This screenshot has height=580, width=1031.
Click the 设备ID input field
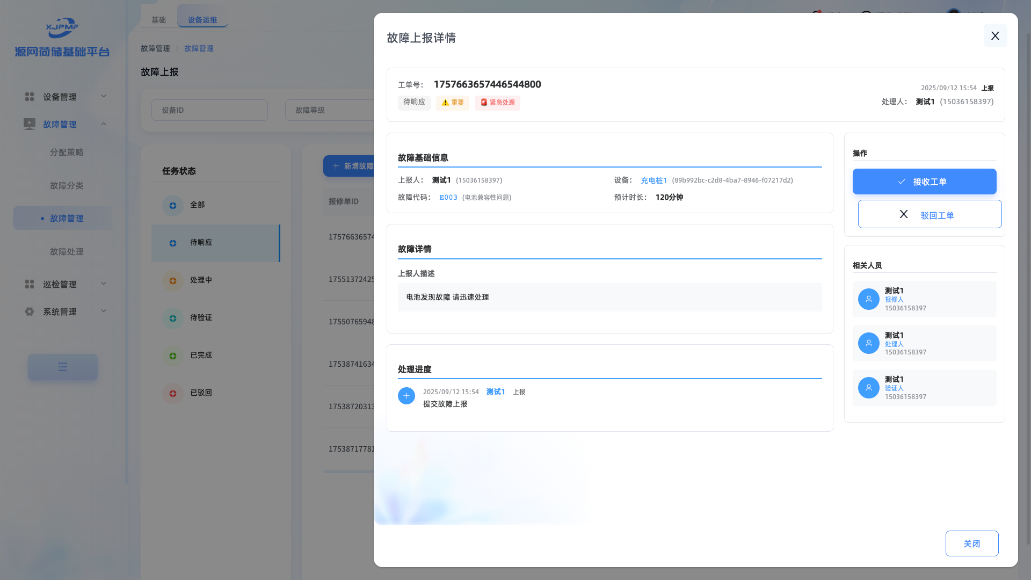point(209,110)
